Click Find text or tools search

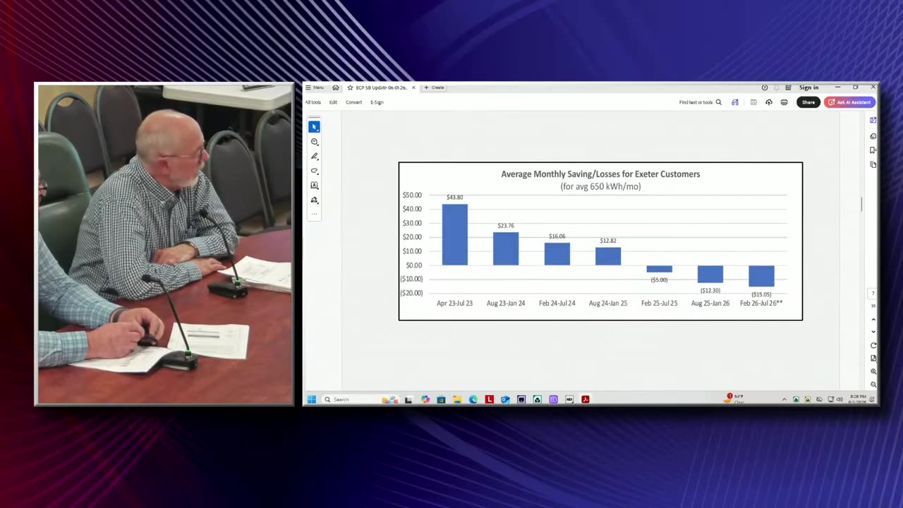[700, 102]
